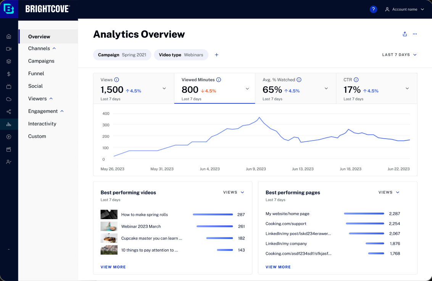Open the TV live icon in sidebar

[x=9, y=87]
